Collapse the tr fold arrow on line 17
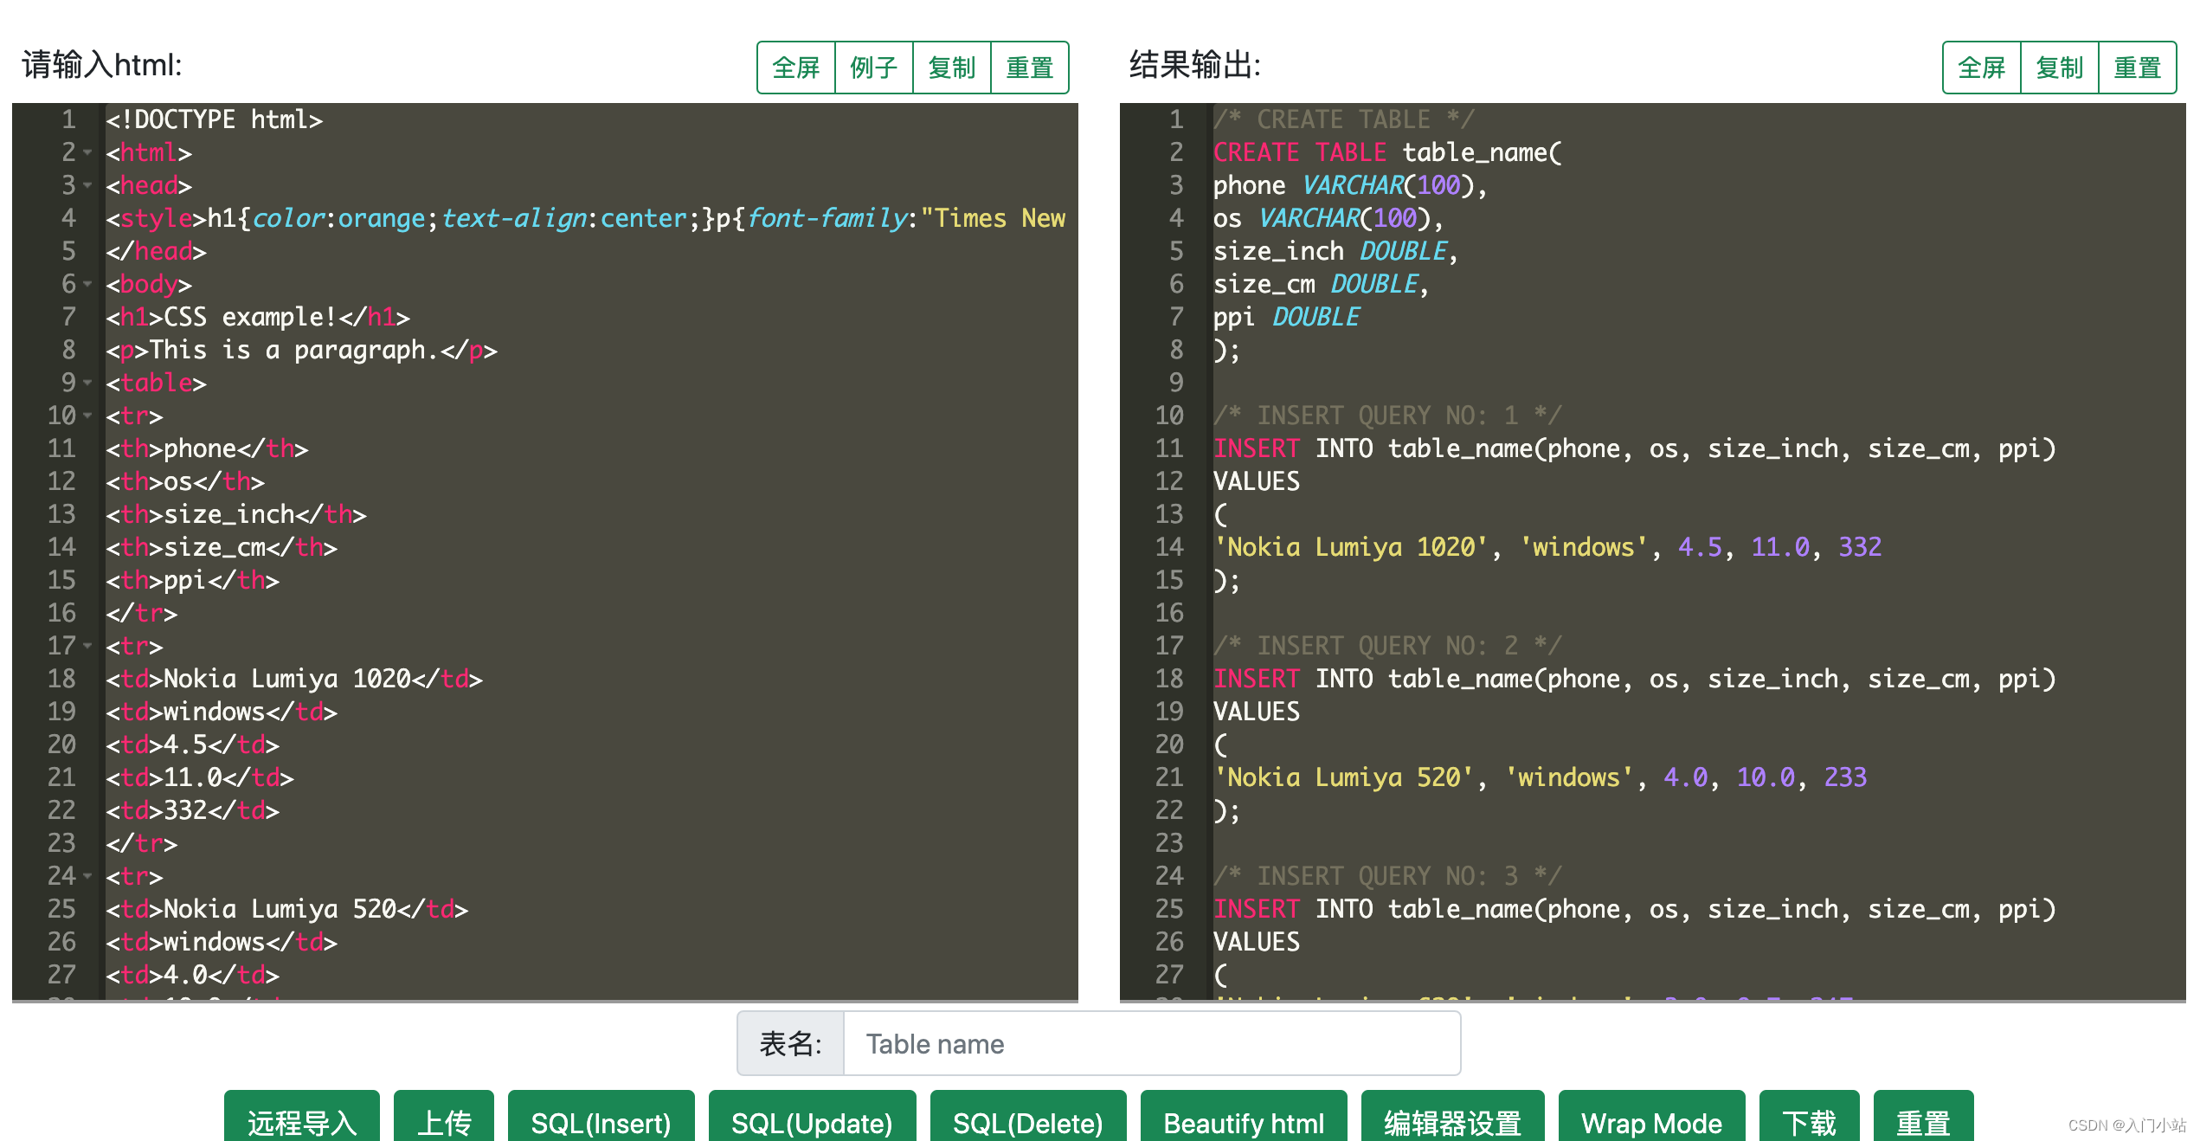This screenshot has height=1141, width=2200. pos(87,646)
